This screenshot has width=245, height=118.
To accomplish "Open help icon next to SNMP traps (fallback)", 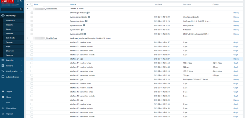I will (88, 13).
